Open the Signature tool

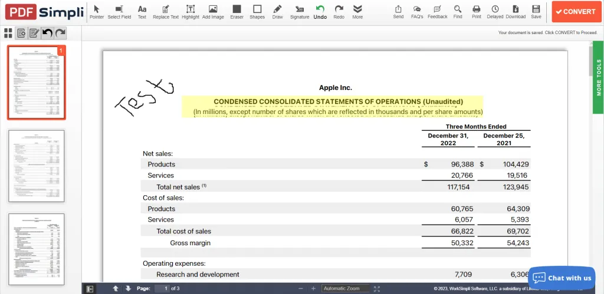[x=299, y=12]
